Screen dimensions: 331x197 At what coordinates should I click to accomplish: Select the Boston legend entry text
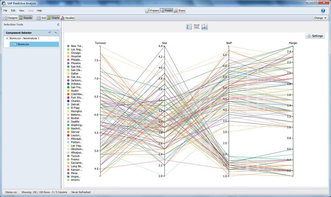click(75, 118)
